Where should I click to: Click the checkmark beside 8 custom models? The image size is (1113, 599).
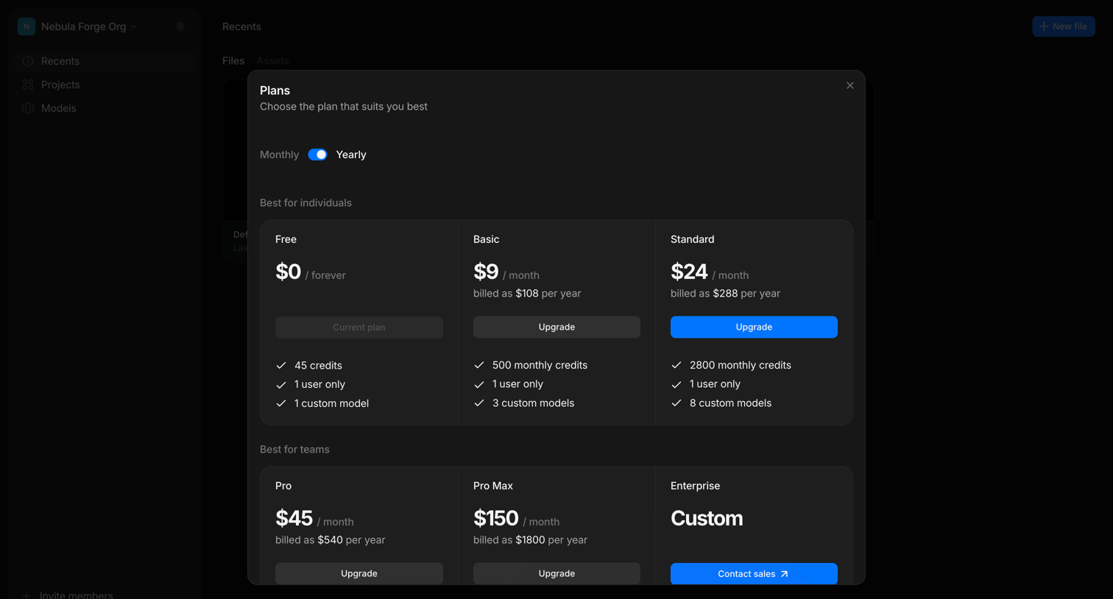point(676,403)
